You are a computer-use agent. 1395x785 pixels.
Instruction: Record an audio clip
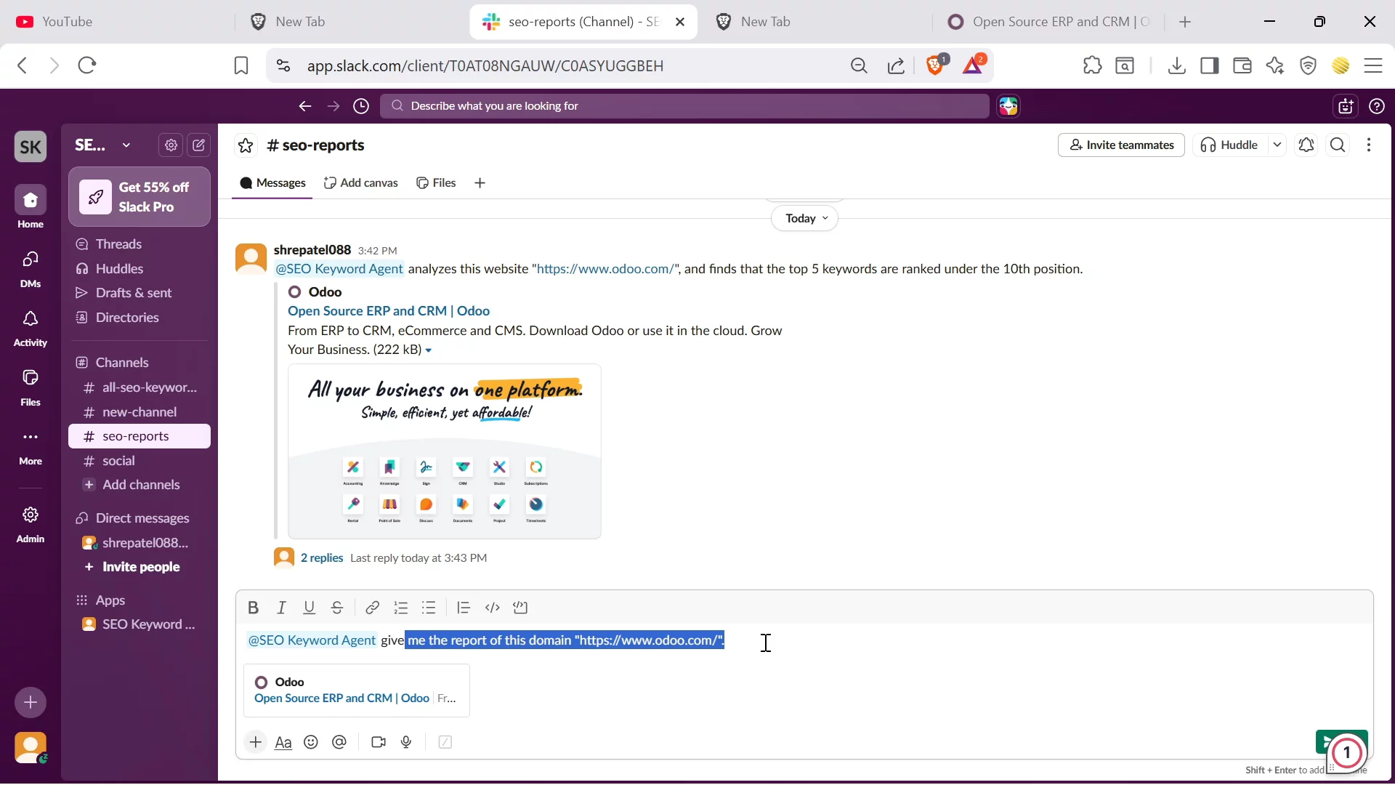407,742
